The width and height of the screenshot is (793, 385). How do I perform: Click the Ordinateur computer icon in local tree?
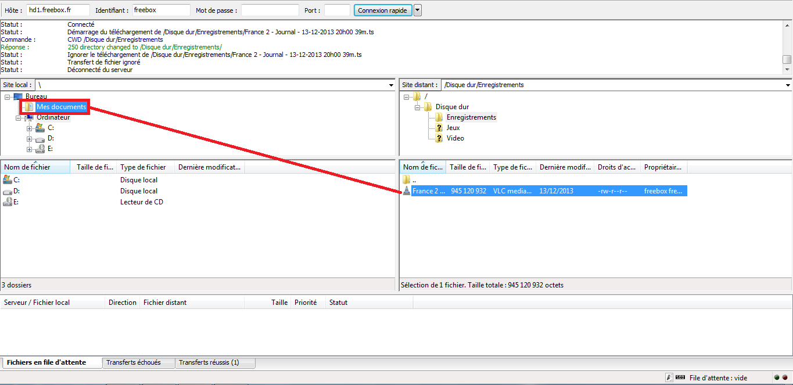pos(29,117)
